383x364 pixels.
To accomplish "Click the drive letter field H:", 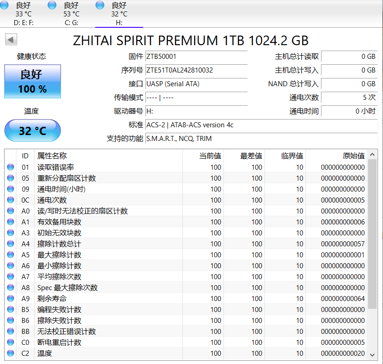I will (197, 111).
